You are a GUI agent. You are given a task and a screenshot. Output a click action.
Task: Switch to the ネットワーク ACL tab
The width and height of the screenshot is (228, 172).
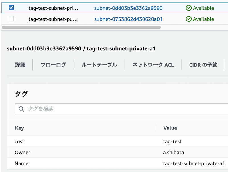[153, 65]
